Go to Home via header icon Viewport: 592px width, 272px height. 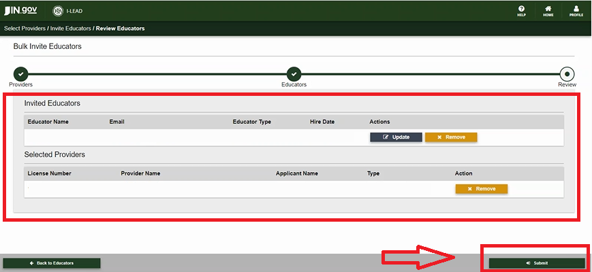(x=548, y=10)
